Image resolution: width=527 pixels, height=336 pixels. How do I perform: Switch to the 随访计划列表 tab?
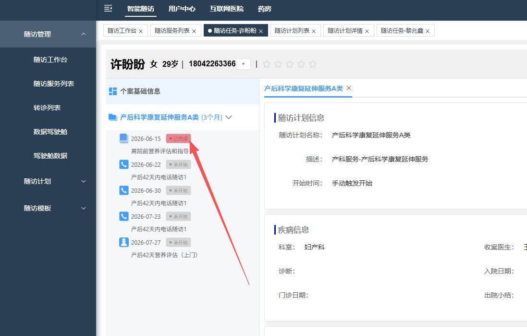coord(292,31)
